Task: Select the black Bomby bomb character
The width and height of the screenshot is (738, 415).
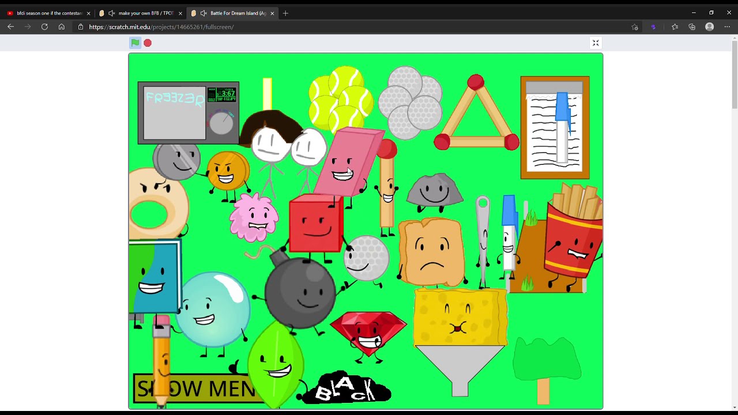Action: pyautogui.click(x=300, y=293)
